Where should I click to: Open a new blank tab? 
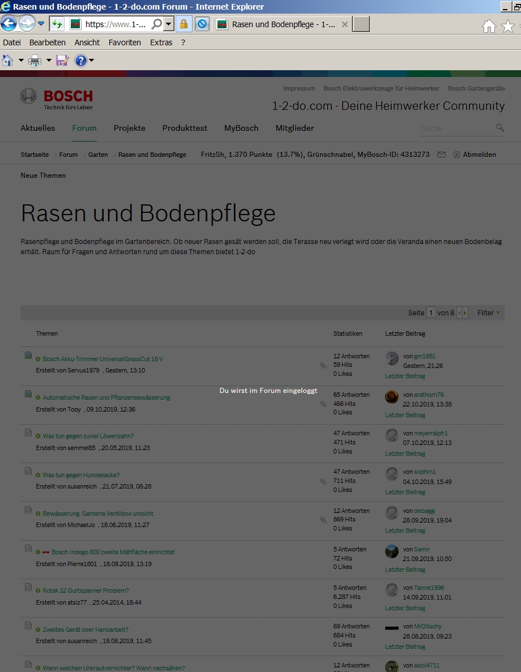pos(361,24)
